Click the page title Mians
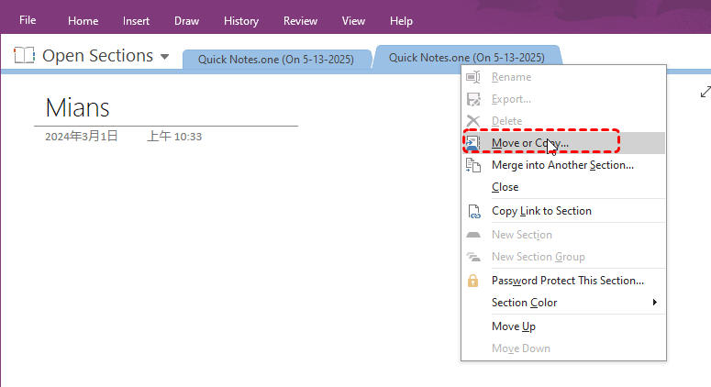711x387 pixels. click(78, 108)
